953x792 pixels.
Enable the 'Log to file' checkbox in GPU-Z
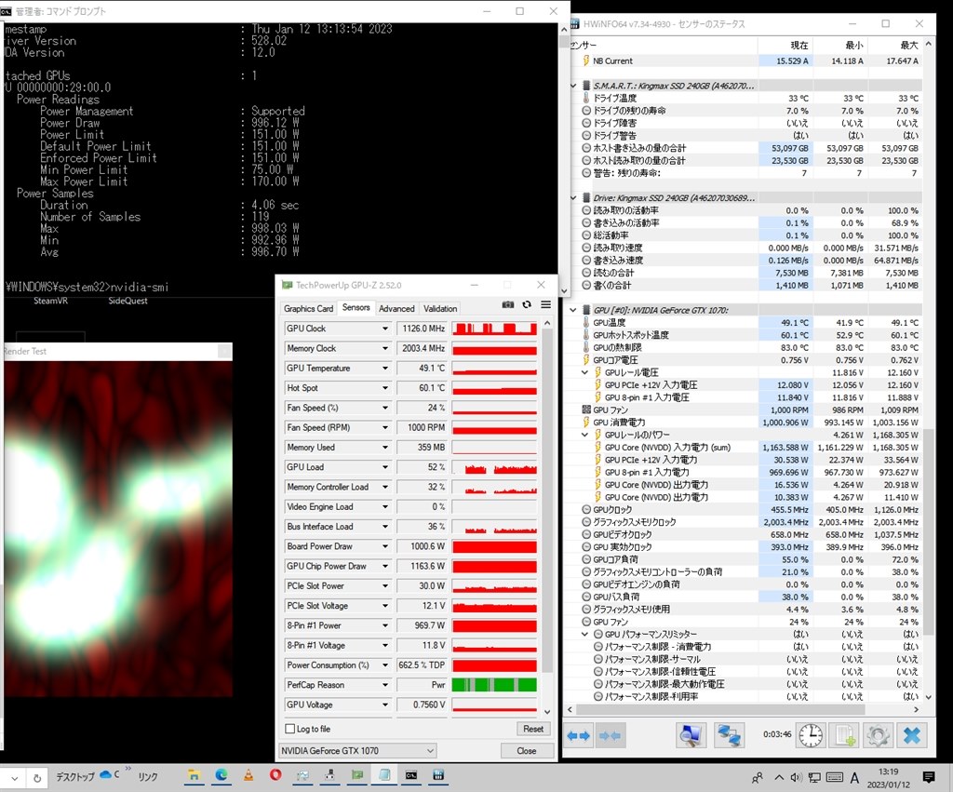point(290,729)
